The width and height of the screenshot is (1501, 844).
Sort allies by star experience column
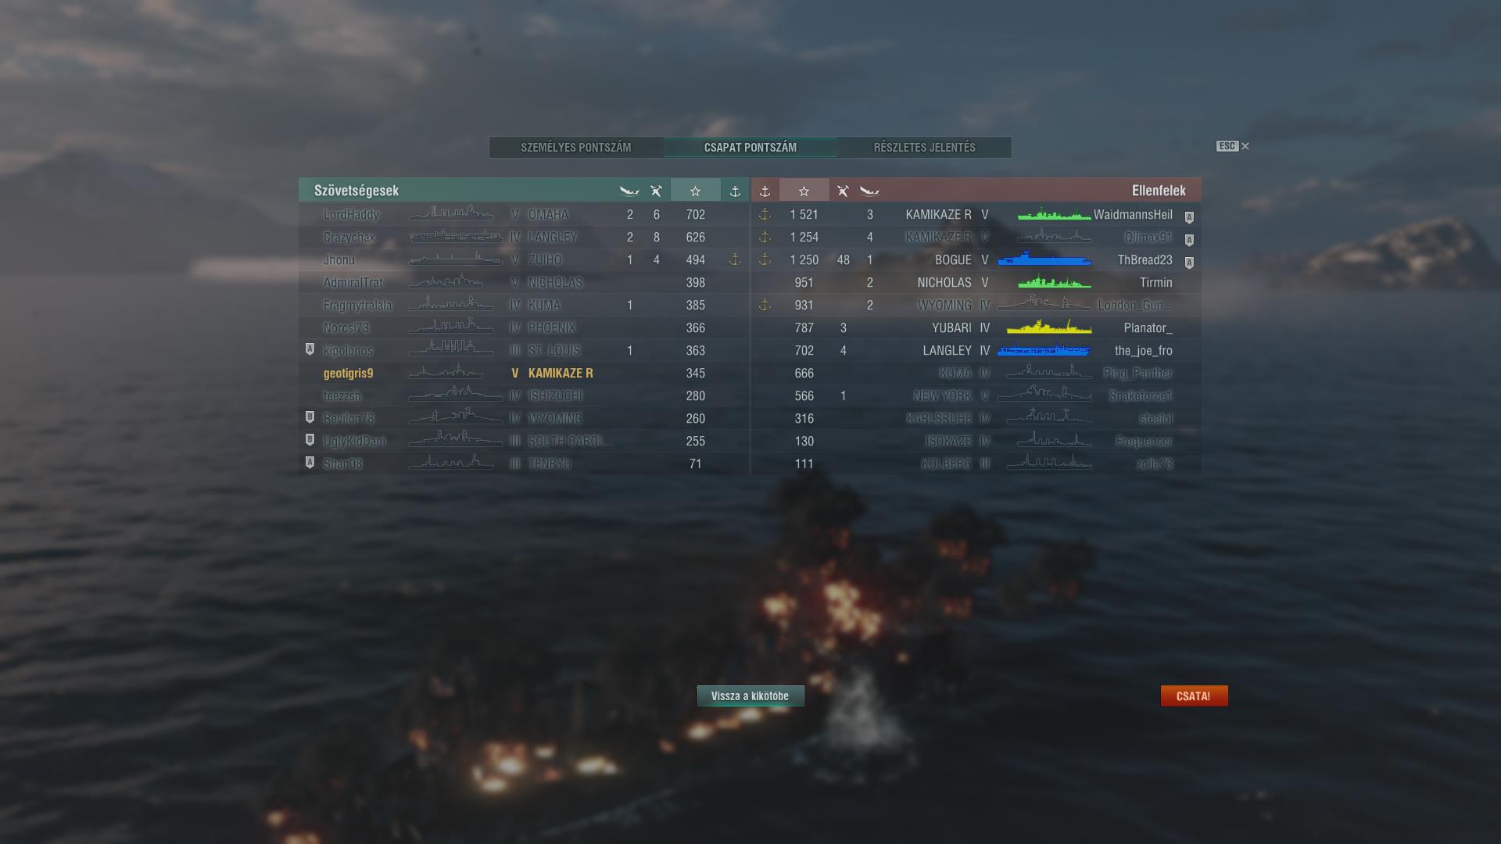pos(695,191)
